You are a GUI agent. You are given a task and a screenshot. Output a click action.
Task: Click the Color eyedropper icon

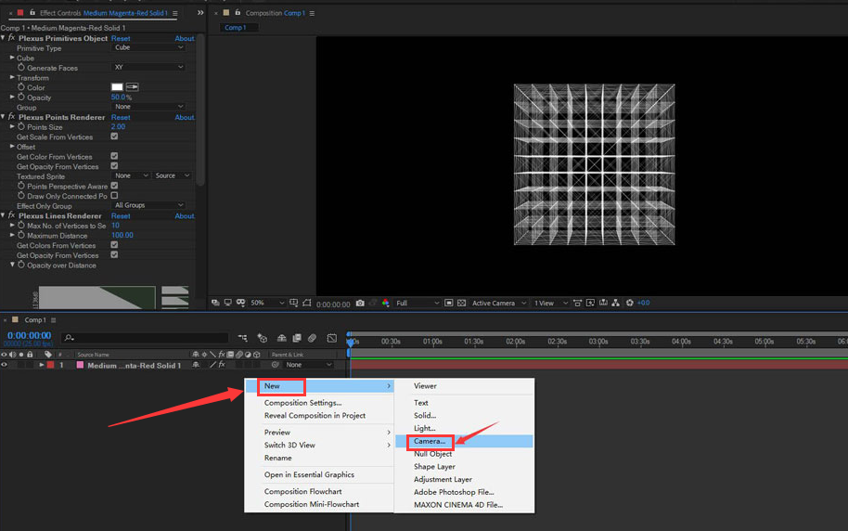coord(132,87)
